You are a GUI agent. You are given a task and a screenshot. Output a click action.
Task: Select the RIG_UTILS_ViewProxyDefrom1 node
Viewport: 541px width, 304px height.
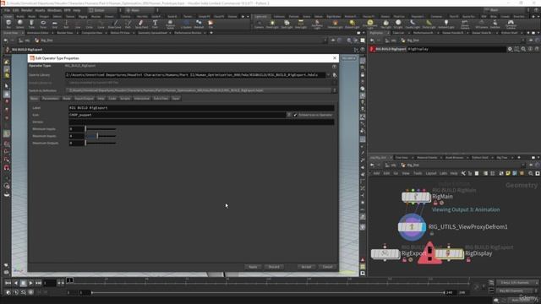tap(412, 227)
